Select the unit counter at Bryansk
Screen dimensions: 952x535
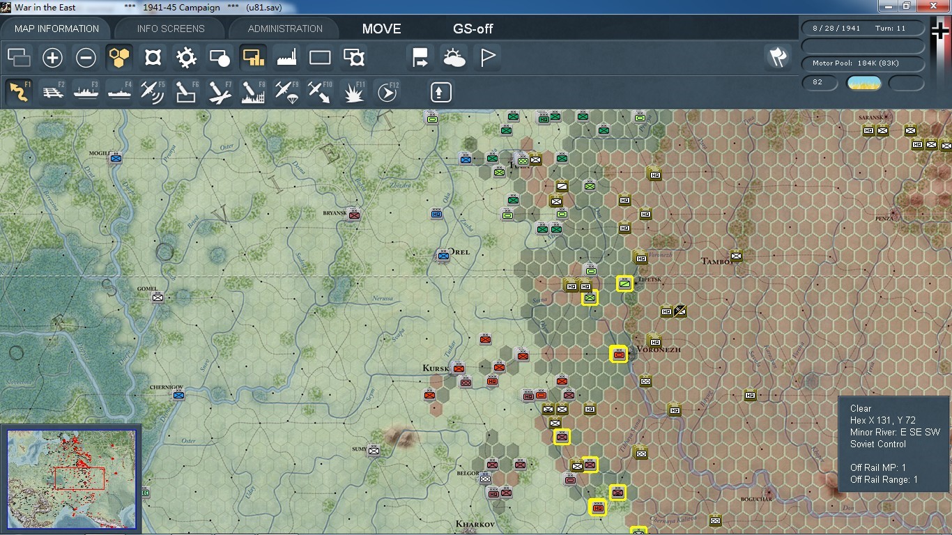(x=354, y=213)
